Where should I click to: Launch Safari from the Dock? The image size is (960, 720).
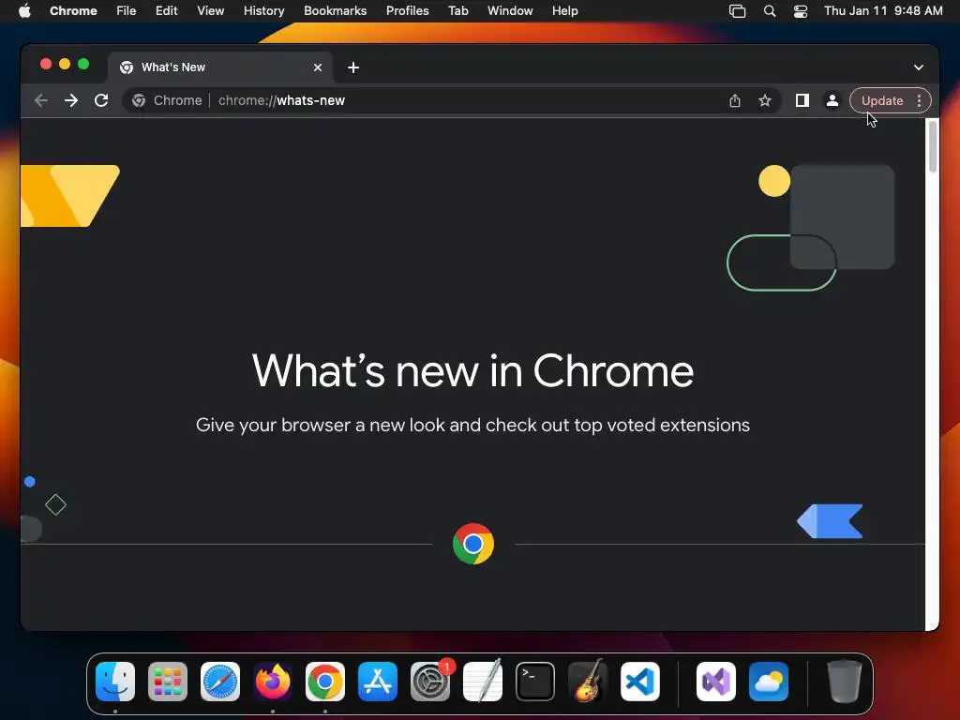tap(220, 682)
